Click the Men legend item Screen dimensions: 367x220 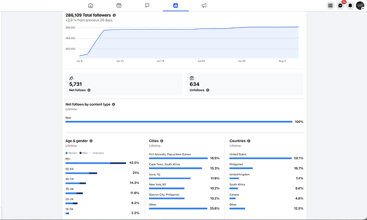84,153
